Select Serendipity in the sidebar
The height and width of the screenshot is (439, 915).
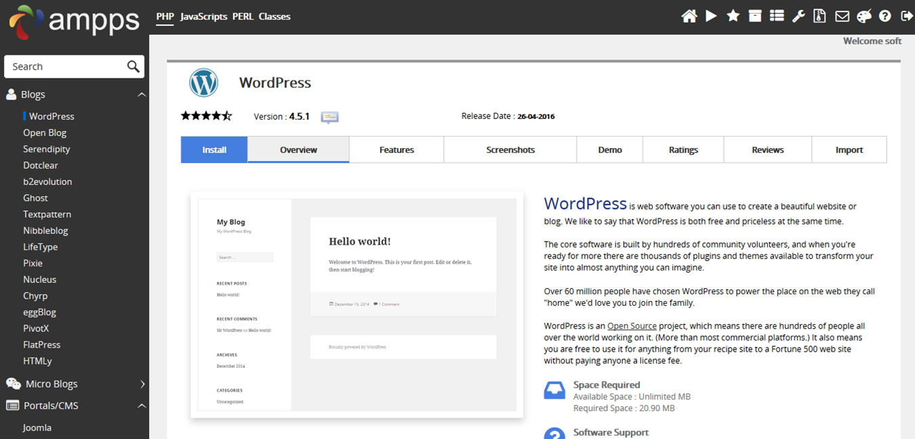point(47,149)
